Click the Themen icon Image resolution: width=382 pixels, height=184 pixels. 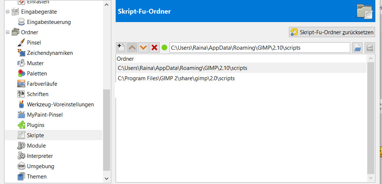(21, 177)
